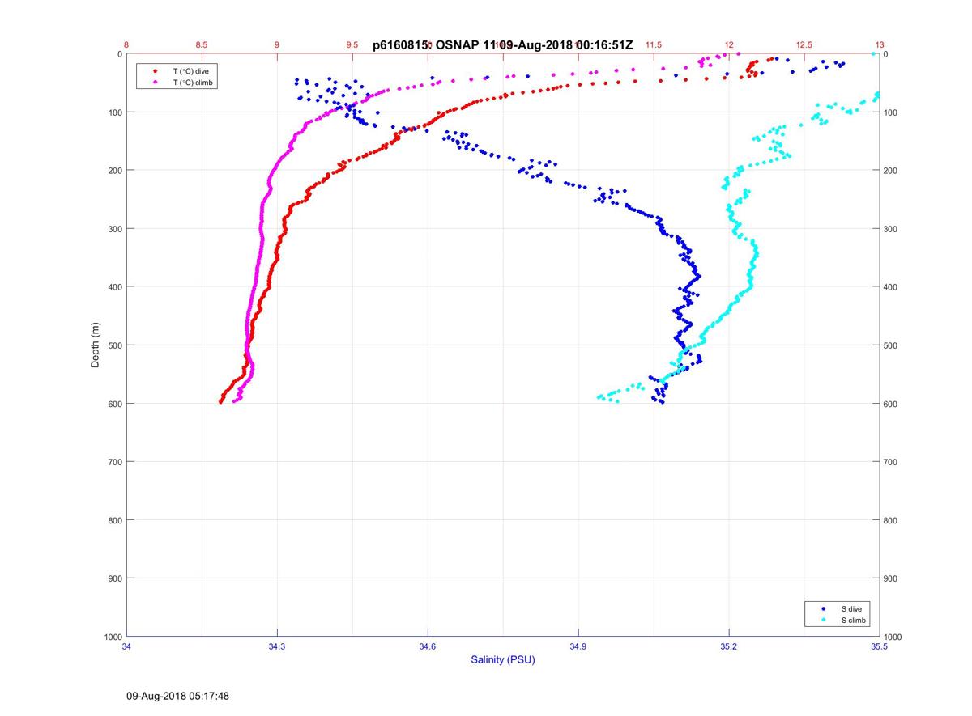Click depth tick 500 on right axis
The height and width of the screenshot is (716, 972).
(x=891, y=345)
